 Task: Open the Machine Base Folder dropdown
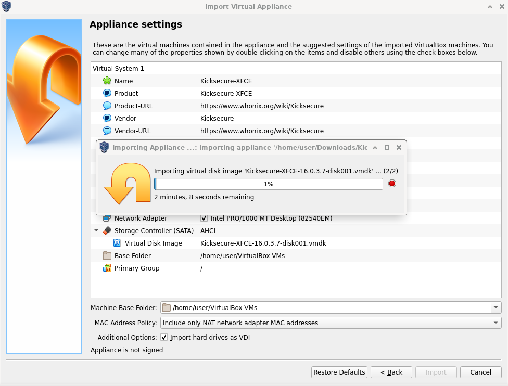click(x=496, y=307)
